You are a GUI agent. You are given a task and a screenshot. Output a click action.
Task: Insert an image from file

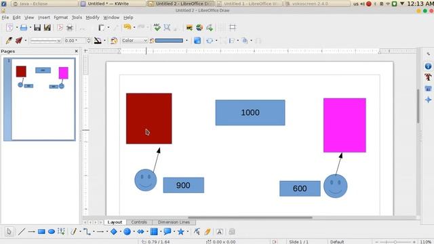(x=189, y=27)
